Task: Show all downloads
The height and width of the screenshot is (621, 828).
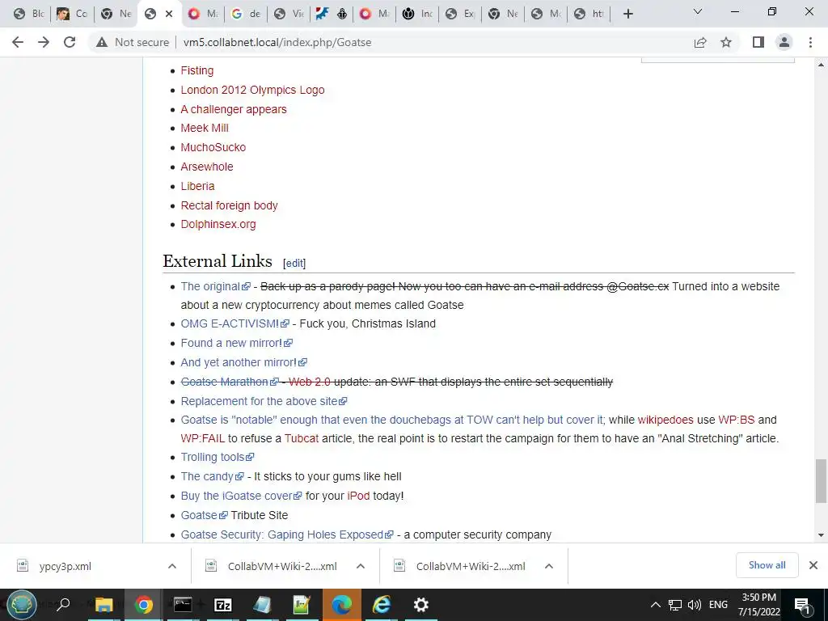Action: pos(767,565)
